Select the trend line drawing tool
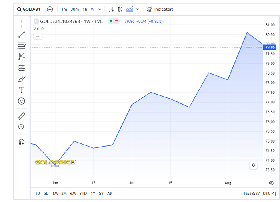Image resolution: width=280 pixels, height=202 pixels. click(22, 35)
